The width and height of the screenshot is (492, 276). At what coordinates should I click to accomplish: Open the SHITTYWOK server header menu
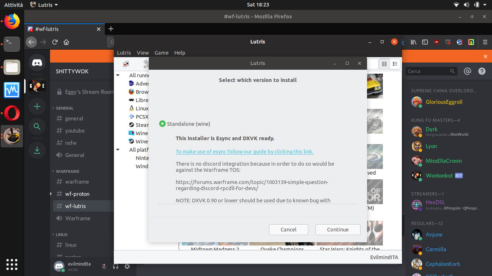tap(82, 72)
